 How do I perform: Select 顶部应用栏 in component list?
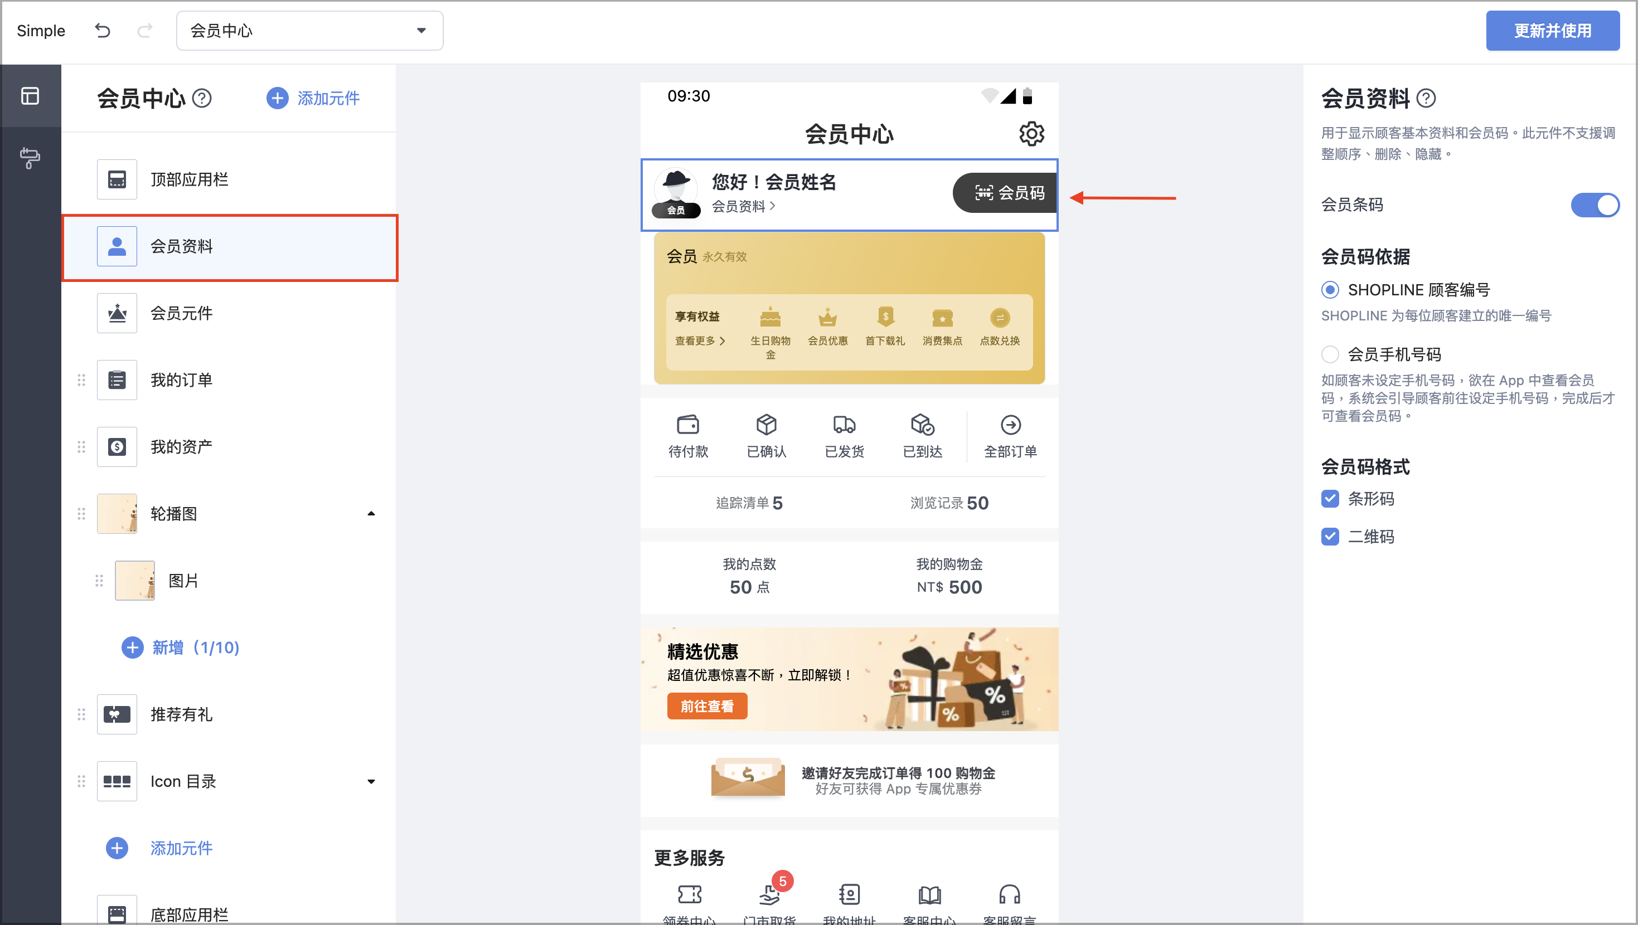click(x=230, y=180)
